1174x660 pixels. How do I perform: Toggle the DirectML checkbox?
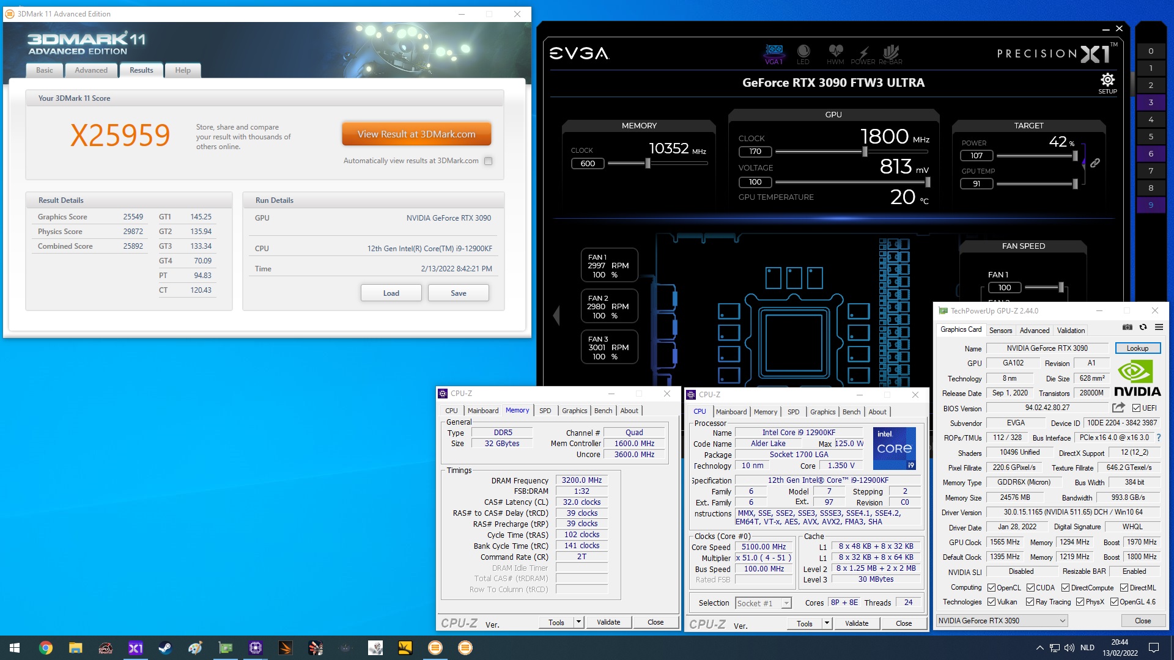[1124, 588]
